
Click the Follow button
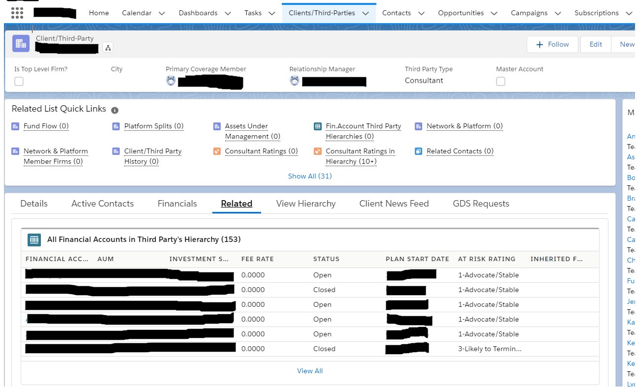(552, 44)
